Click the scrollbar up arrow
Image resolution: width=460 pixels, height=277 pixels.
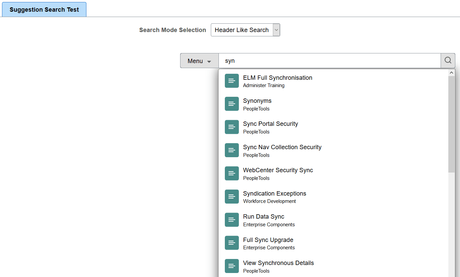(x=452, y=72)
